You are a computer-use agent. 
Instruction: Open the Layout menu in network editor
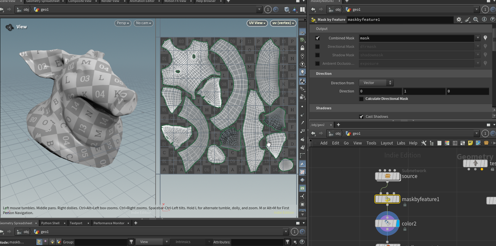click(387, 143)
